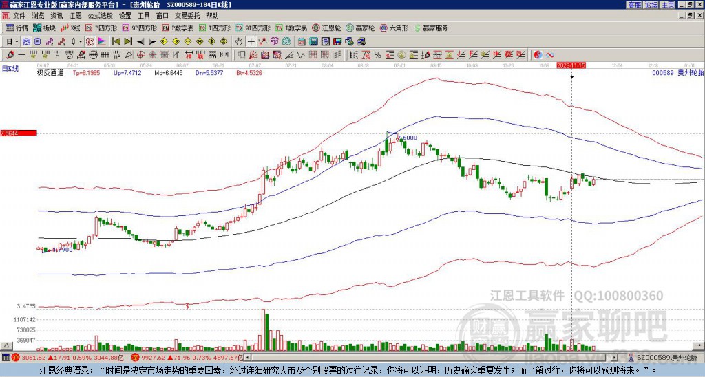
Task: Click the 论坛 forum button
Action: click(651, 5)
